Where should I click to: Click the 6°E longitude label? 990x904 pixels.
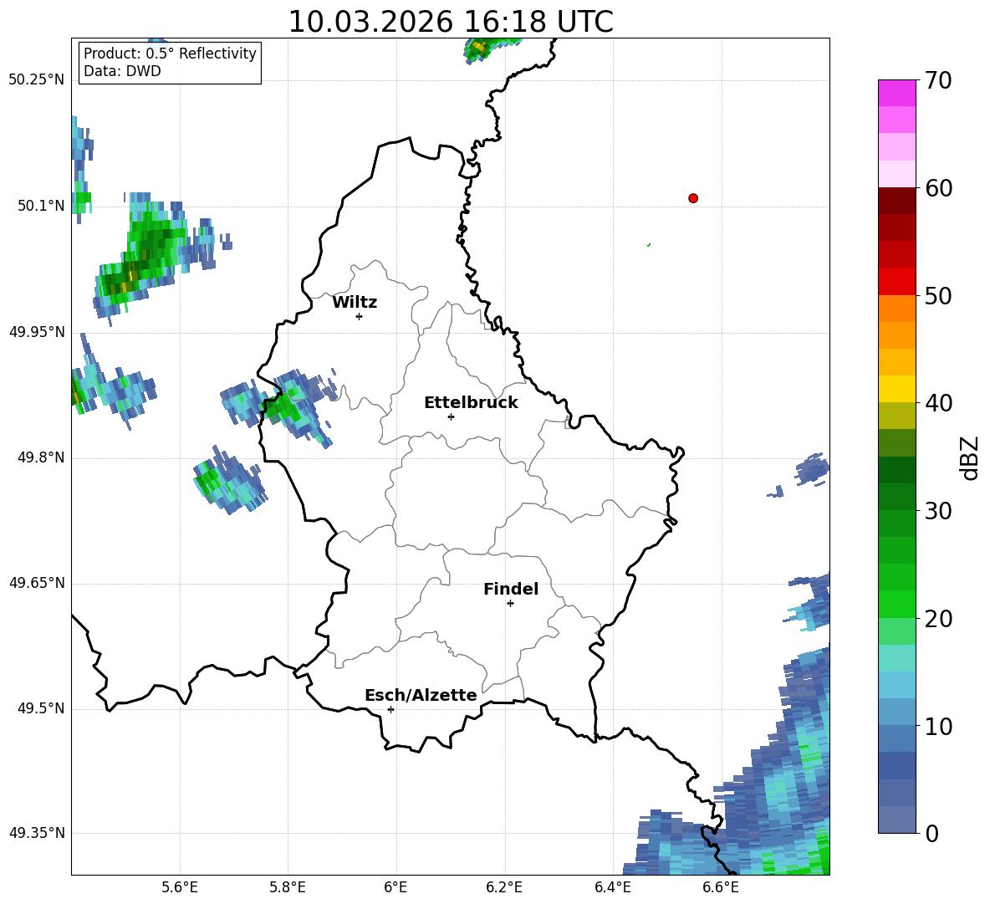click(x=395, y=887)
